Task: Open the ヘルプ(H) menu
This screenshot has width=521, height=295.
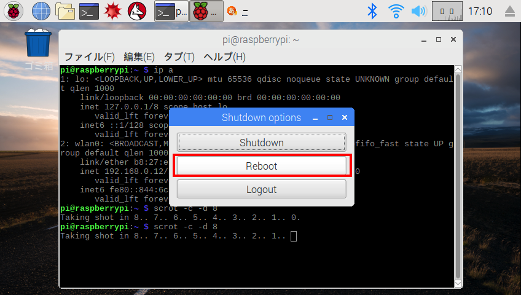Action: click(225, 57)
